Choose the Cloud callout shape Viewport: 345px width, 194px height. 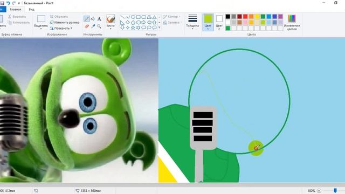point(155,27)
